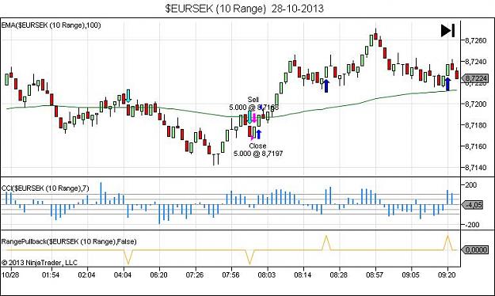Click the 01:54 time axis label
The width and height of the screenshot is (495, 296).
point(51,275)
